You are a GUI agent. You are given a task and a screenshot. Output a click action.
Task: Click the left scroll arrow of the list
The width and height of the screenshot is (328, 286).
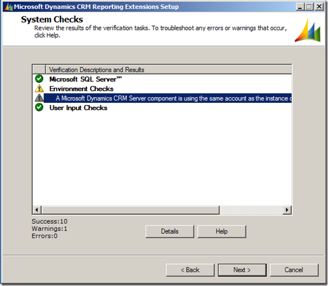pos(37,210)
